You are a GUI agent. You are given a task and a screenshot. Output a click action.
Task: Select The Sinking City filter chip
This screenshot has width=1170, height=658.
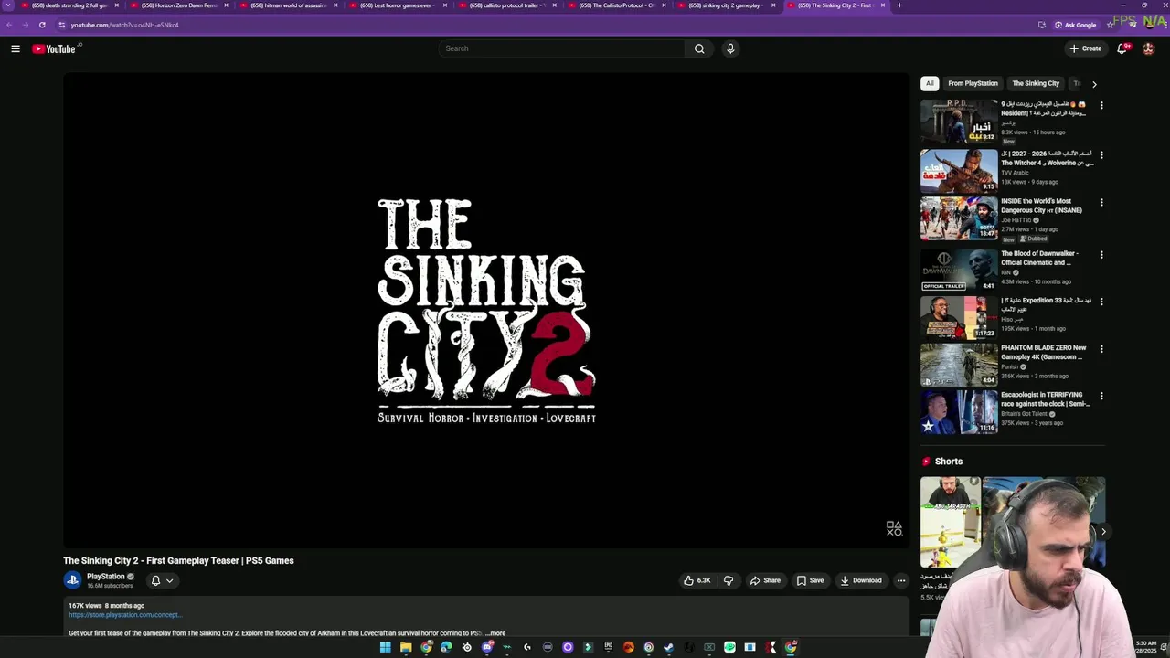click(x=1036, y=83)
